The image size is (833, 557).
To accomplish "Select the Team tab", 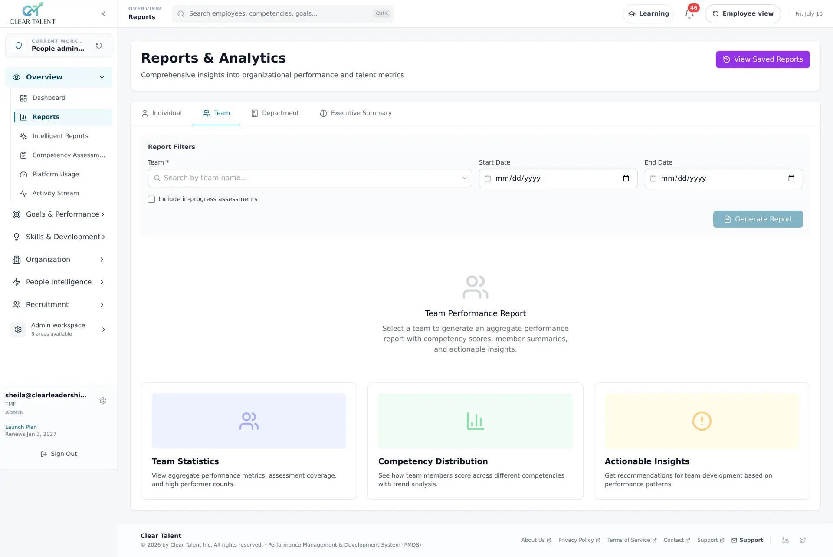I will pos(216,113).
